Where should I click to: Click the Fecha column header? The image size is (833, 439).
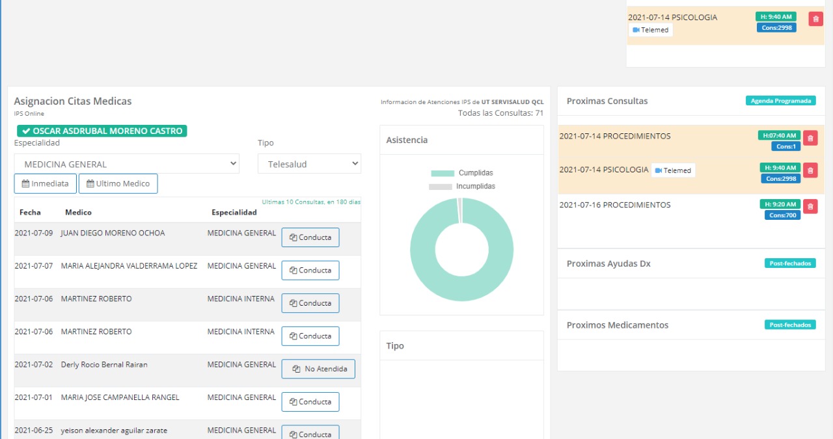click(30, 212)
